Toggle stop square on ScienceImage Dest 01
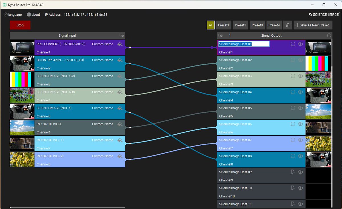This screenshot has width=342, height=209. [293, 44]
